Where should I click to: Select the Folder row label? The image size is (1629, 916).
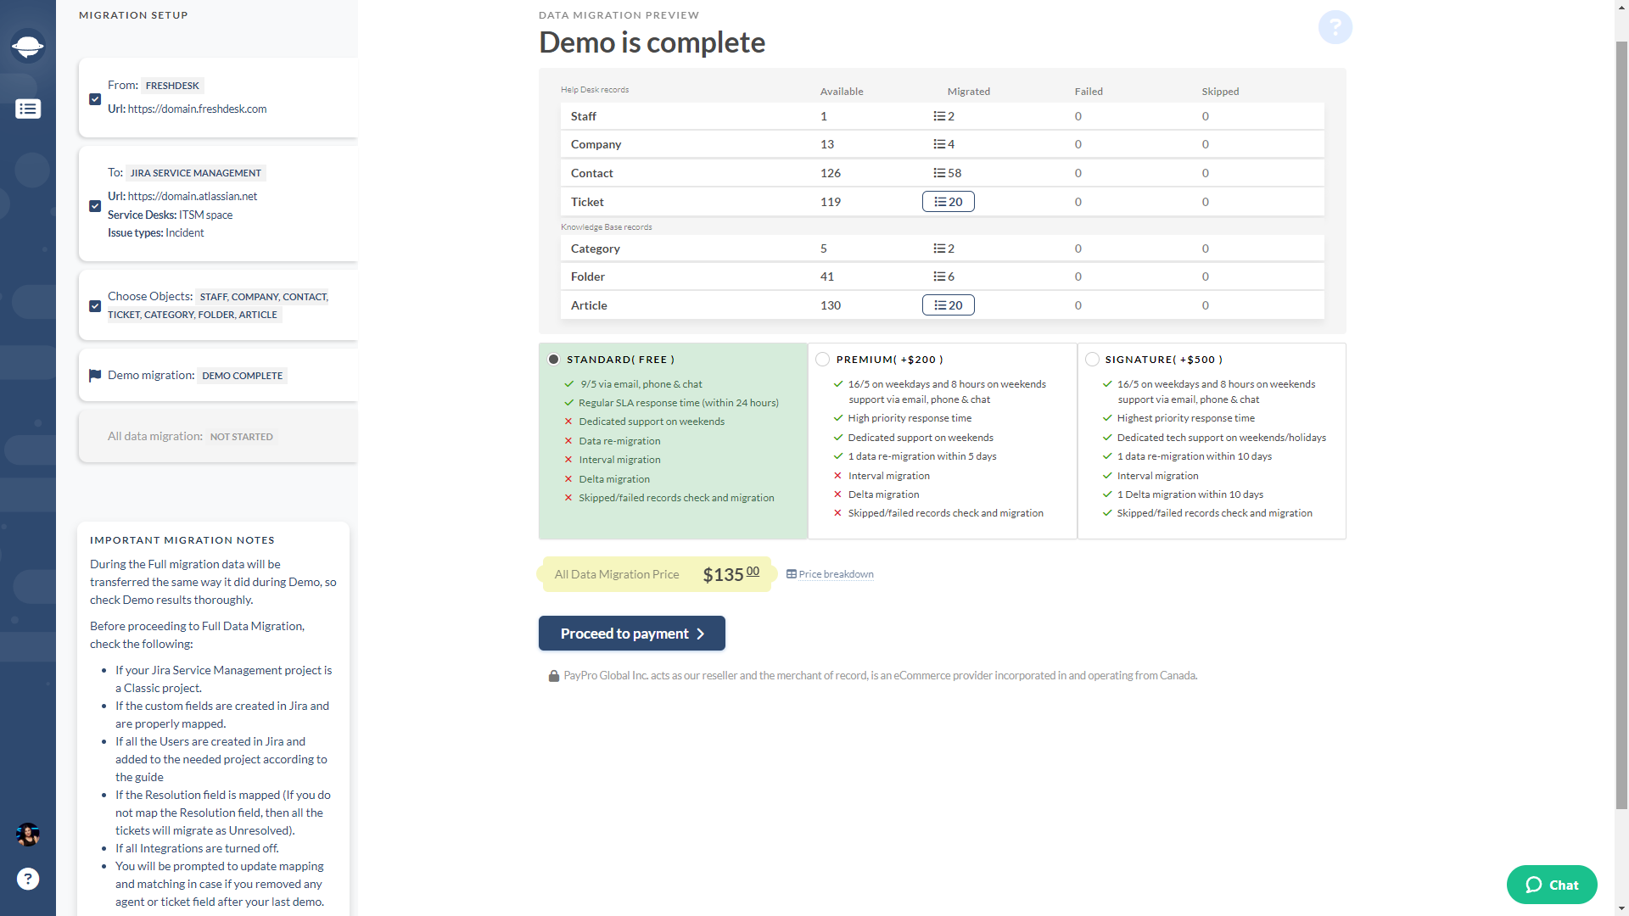click(587, 276)
